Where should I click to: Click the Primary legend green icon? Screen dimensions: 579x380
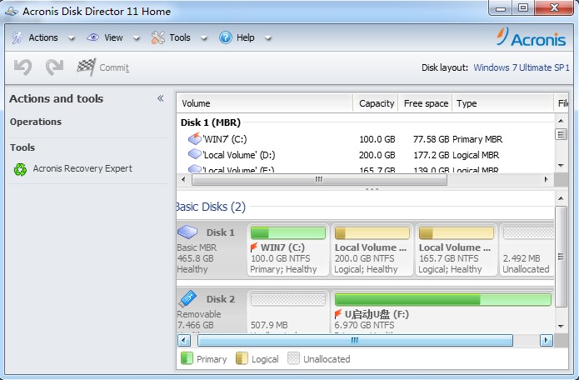(x=187, y=358)
